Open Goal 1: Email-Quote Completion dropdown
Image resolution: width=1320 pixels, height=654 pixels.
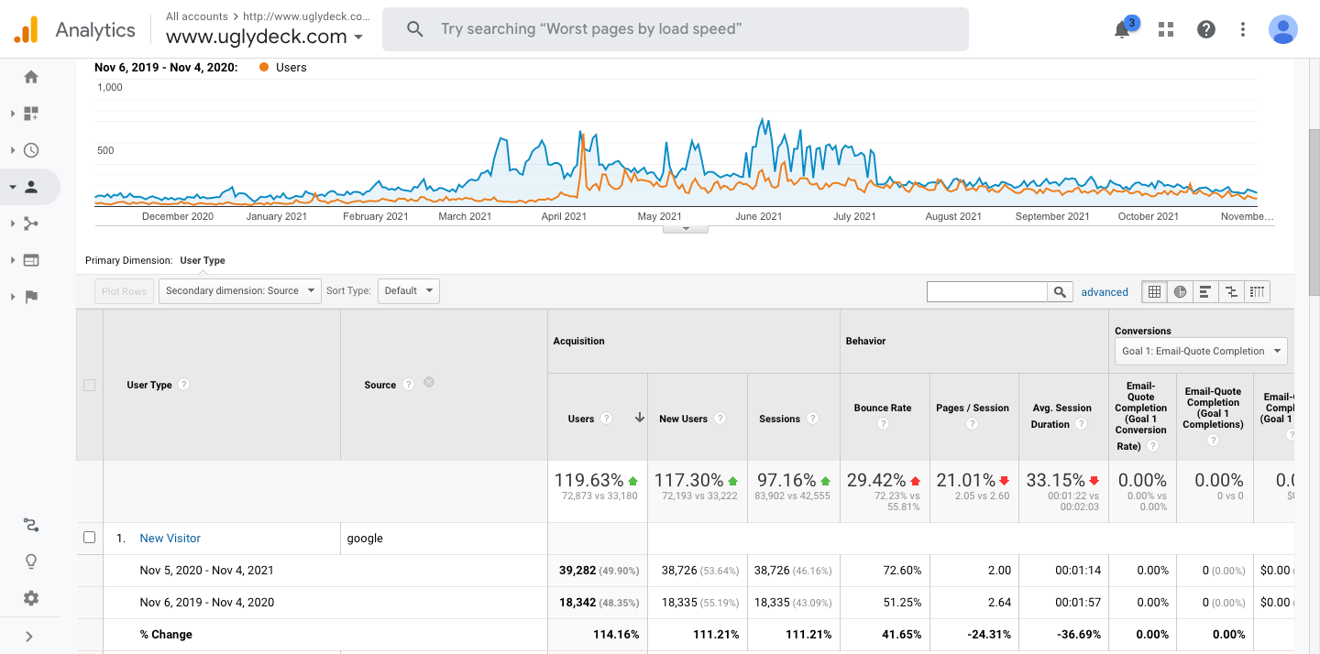click(1201, 351)
